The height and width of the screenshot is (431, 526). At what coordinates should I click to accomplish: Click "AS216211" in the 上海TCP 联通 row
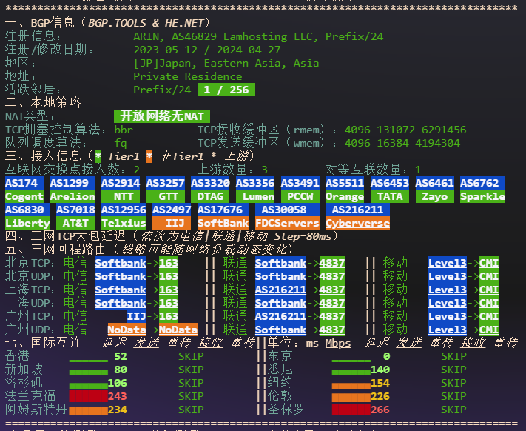[281, 290]
